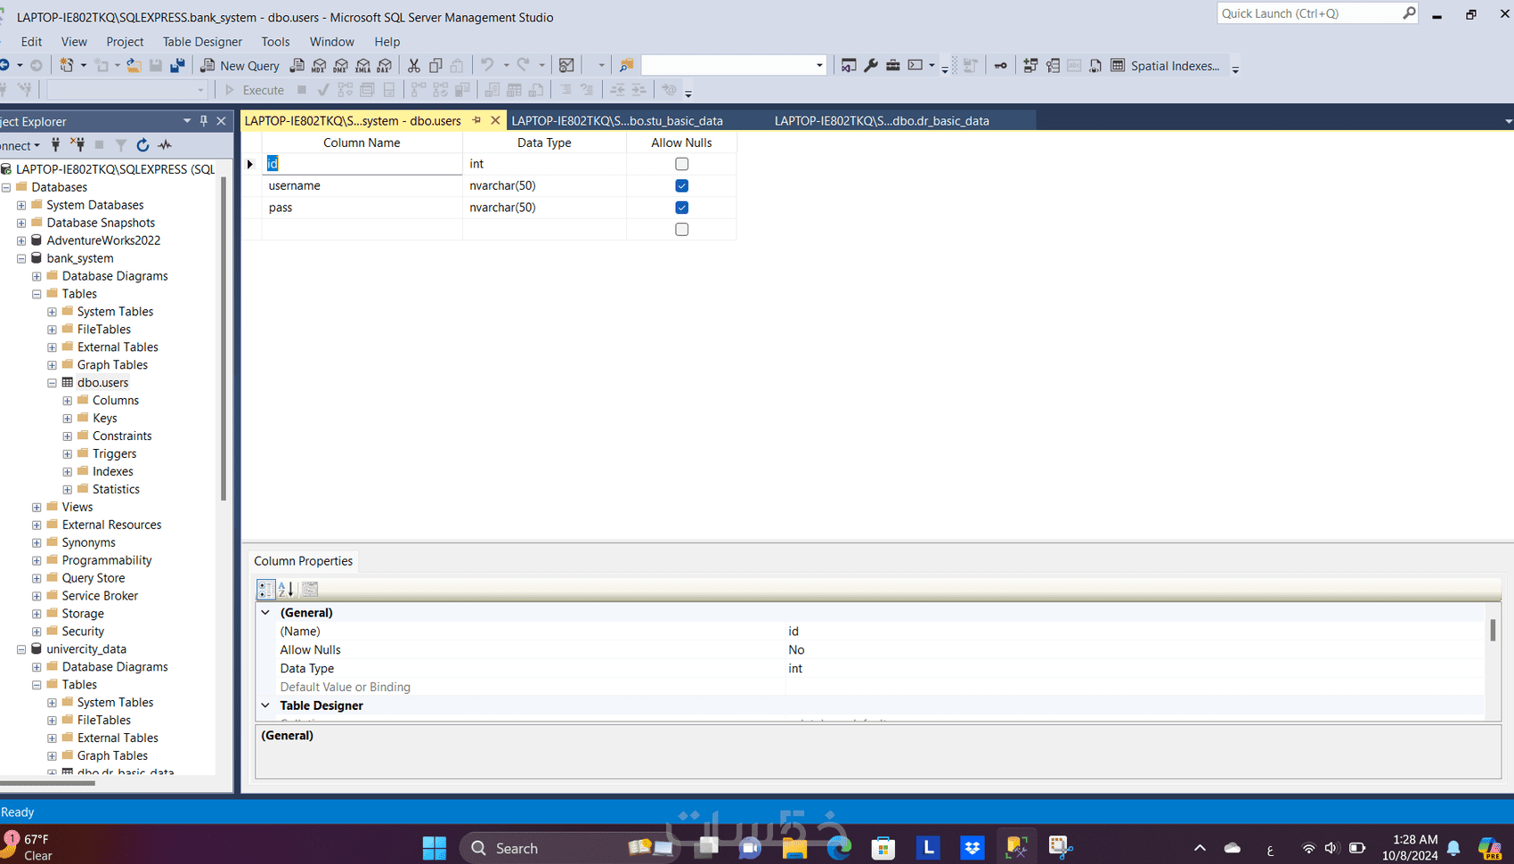Select the Views folder in Object Explorer
Image resolution: width=1514 pixels, height=864 pixels.
[77, 507]
